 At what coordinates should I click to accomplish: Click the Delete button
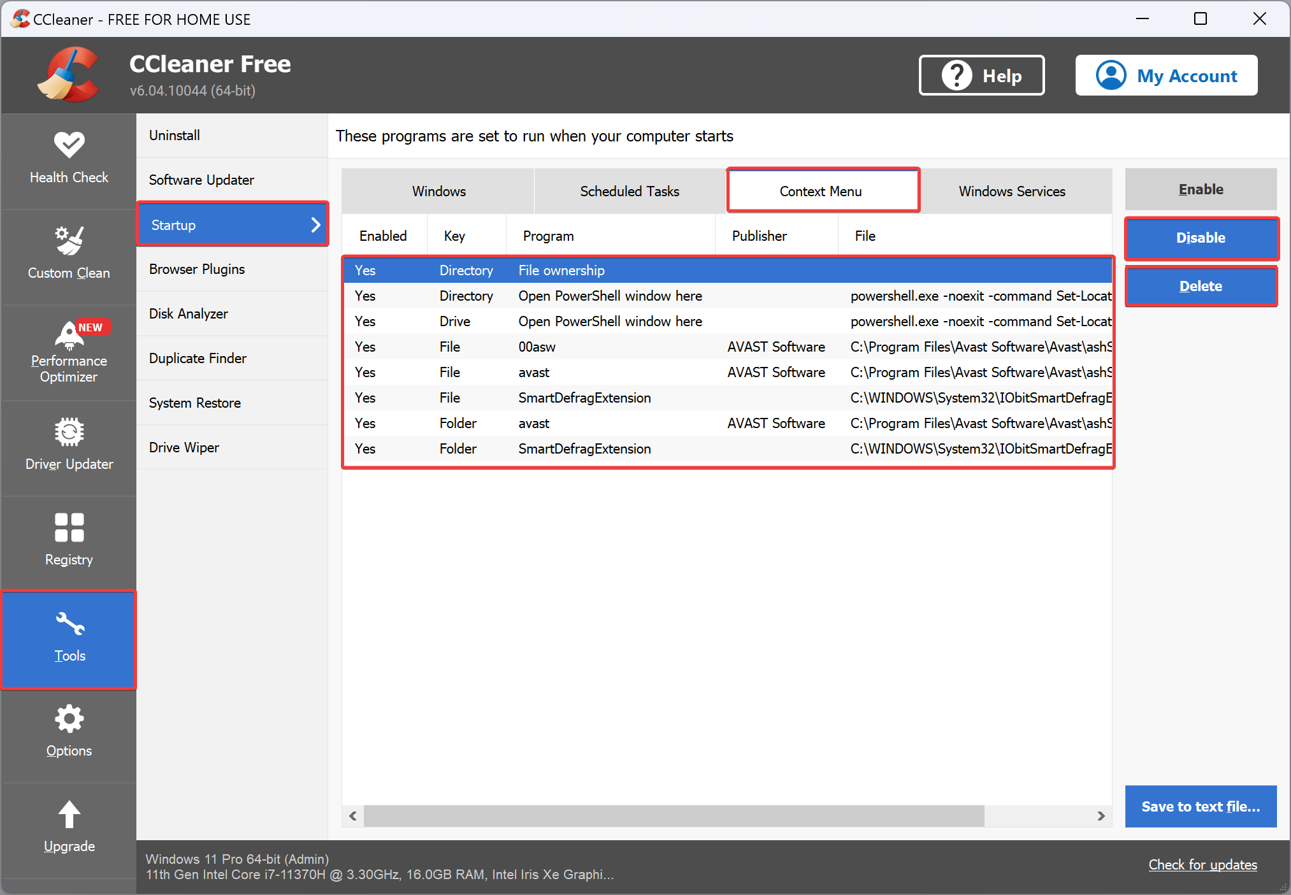click(1201, 286)
